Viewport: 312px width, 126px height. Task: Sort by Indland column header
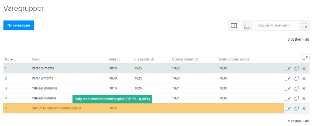pos(115,59)
